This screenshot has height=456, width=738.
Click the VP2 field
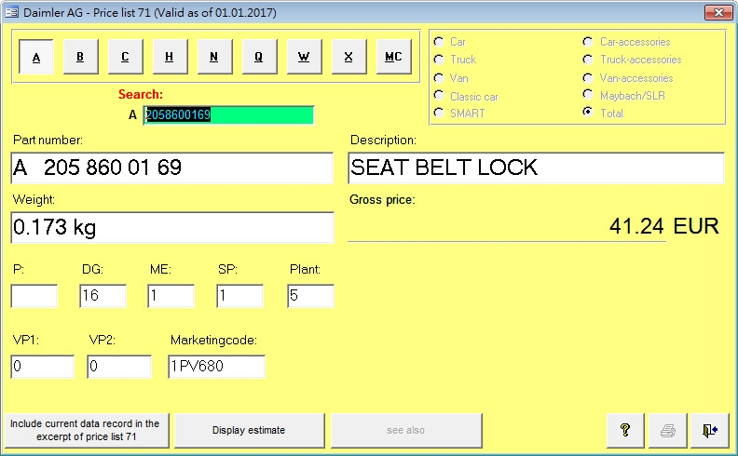[x=119, y=367]
